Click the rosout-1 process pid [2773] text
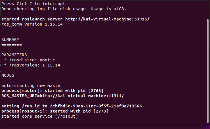This screenshot has height=129, width=210. pyautogui.click(x=101, y=111)
